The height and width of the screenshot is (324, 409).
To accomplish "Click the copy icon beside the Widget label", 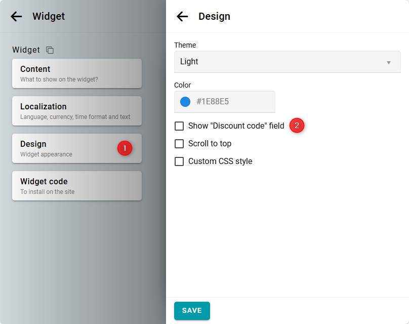I will pos(50,50).
